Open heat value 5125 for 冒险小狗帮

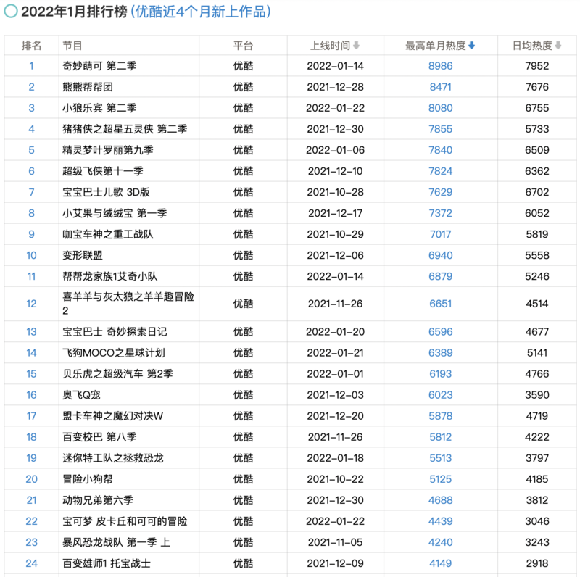pos(441,479)
